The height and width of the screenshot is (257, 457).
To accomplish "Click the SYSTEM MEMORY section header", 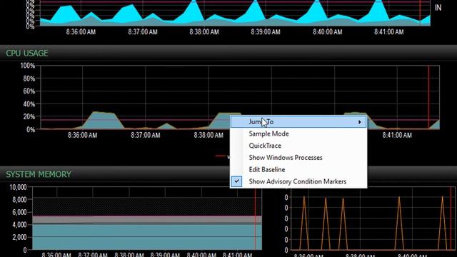I will pyautogui.click(x=39, y=174).
